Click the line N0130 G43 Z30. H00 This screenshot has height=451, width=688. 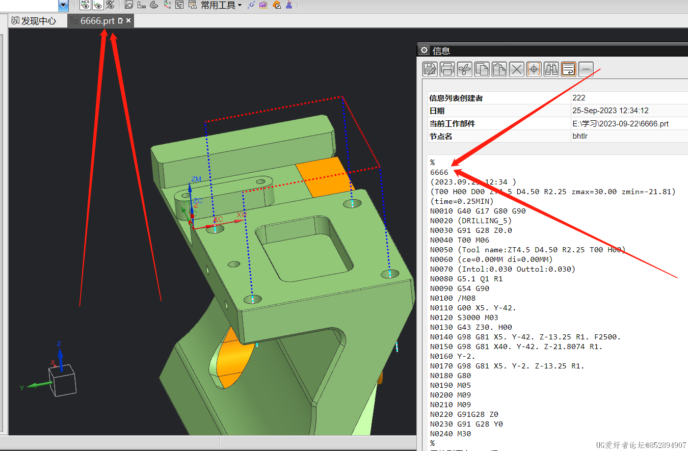click(x=471, y=327)
